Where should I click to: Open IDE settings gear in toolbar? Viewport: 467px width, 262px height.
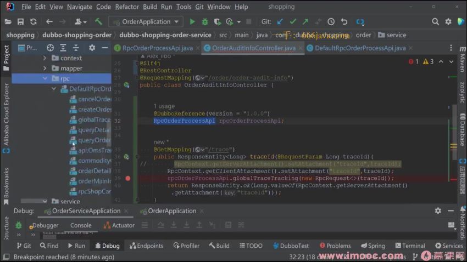pos(448,22)
